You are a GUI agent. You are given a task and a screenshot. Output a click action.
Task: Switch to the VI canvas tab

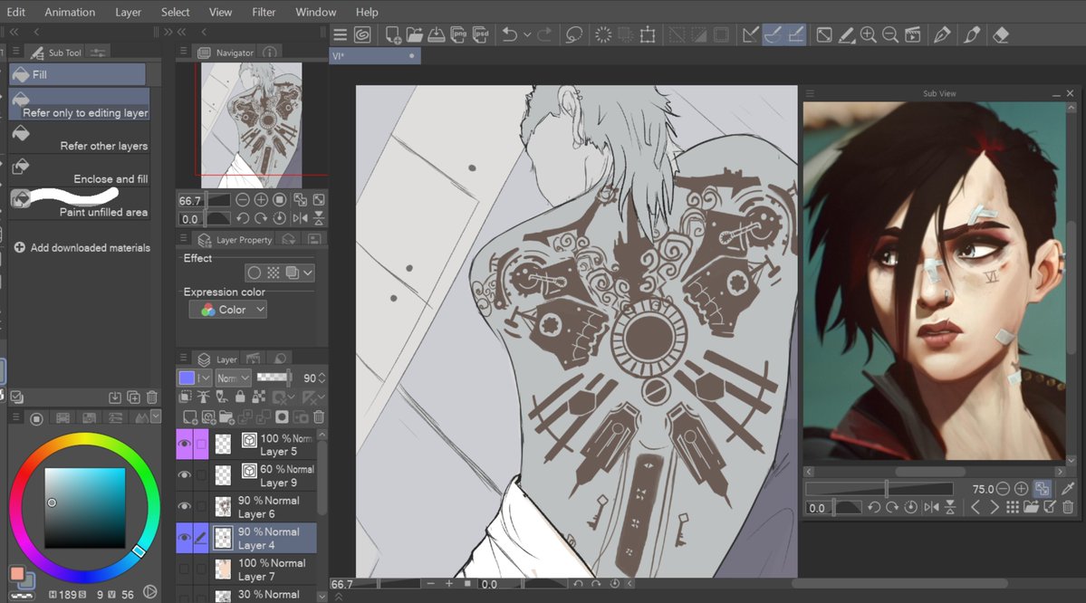[374, 56]
